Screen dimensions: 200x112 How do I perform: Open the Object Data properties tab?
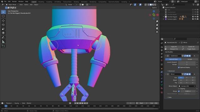pyautogui.click(x=162, y=85)
